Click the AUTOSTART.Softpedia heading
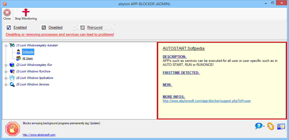The image size is (289, 140). 184,49
